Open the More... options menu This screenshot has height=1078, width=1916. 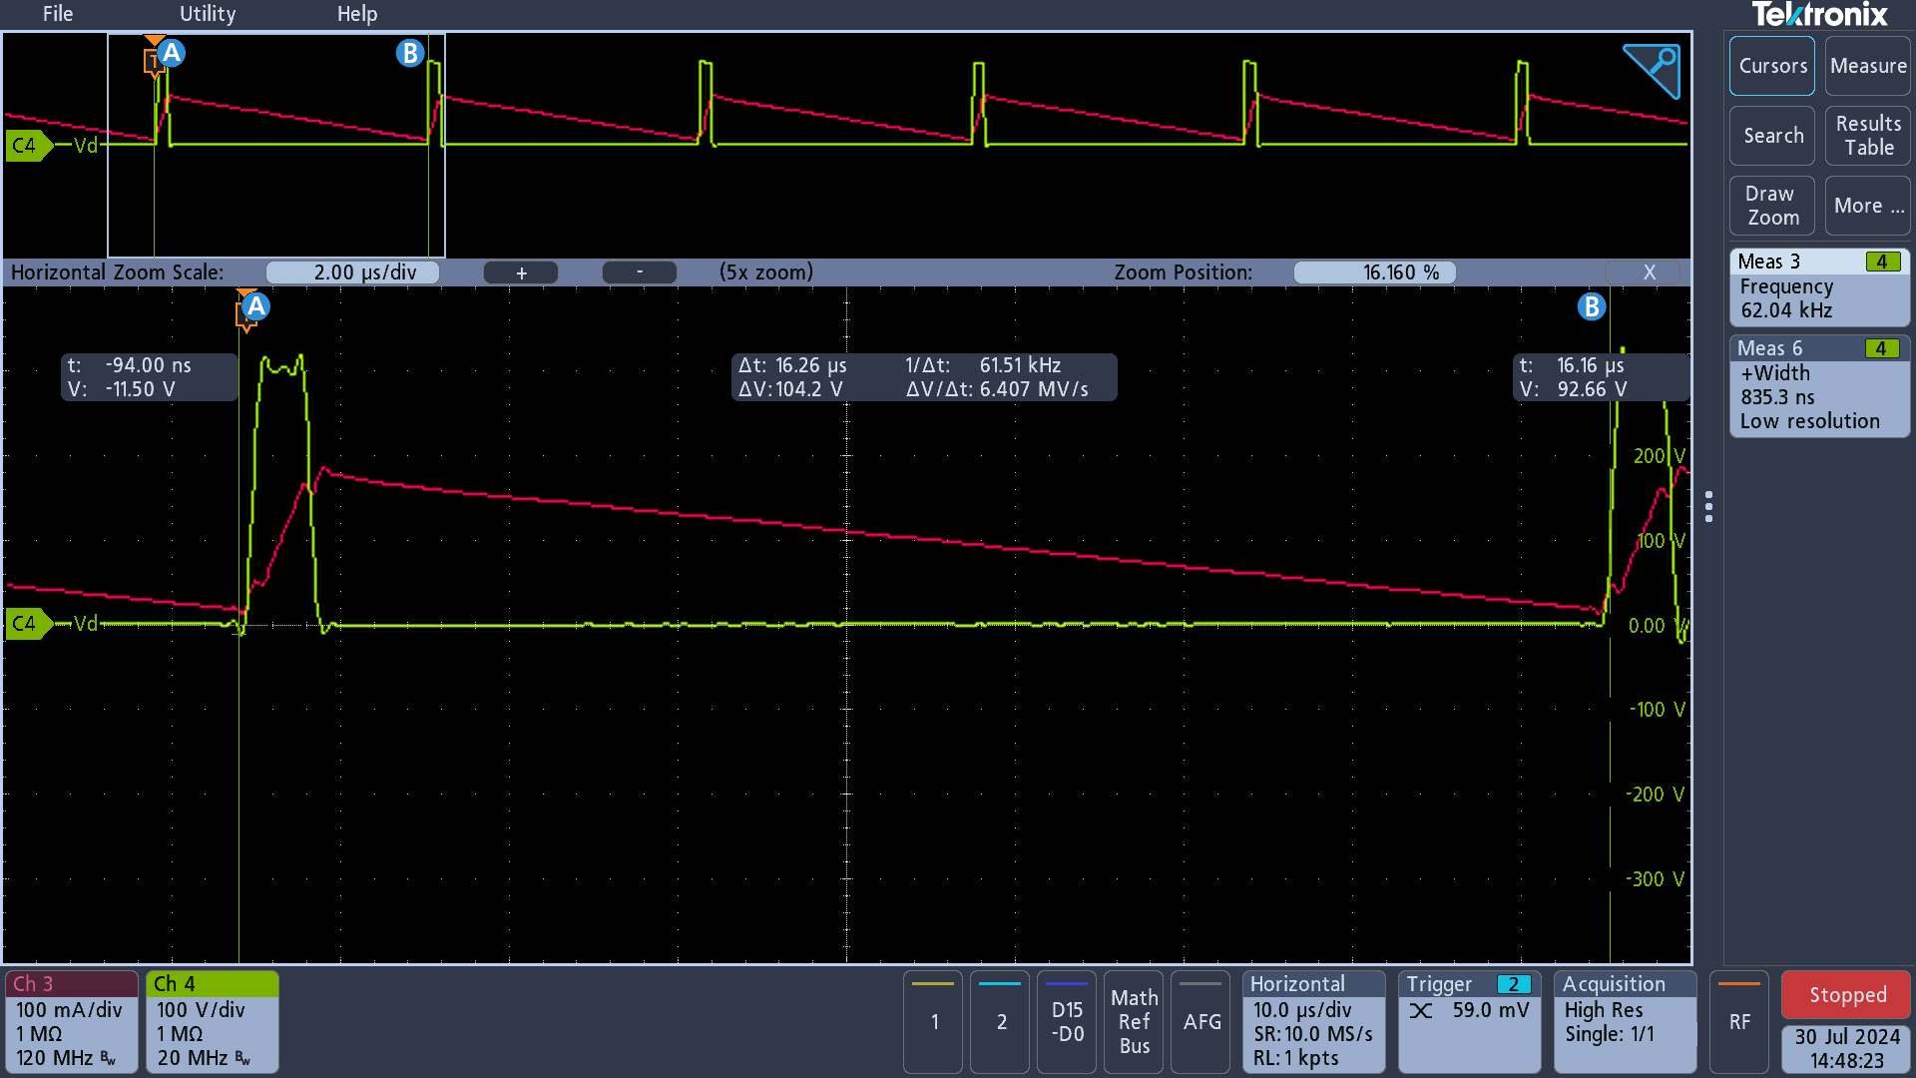tap(1868, 206)
